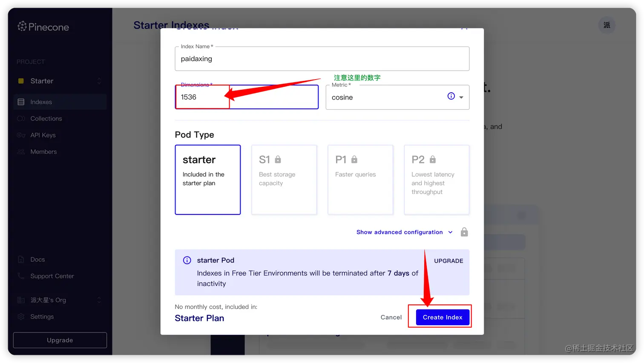This screenshot has width=644, height=363.
Task: Click the Metric info icon
Action: 451,96
